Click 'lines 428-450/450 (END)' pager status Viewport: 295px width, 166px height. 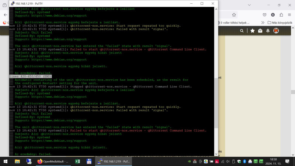click(x=31, y=76)
